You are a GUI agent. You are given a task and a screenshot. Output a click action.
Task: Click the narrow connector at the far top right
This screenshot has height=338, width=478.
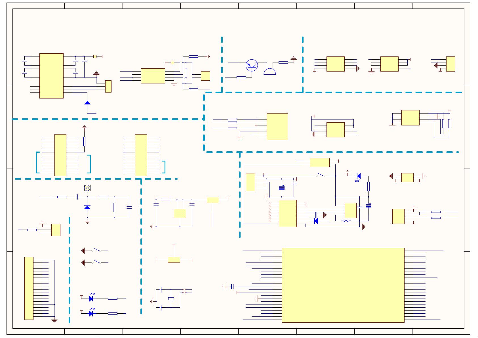coord(451,64)
